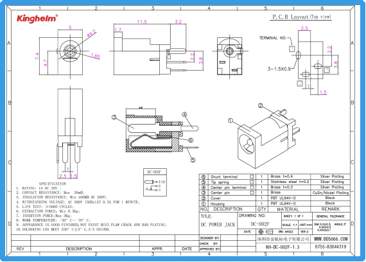Tick the square in Shunt terminal row
Viewport: 366px width, 262px height.
click(x=252, y=177)
